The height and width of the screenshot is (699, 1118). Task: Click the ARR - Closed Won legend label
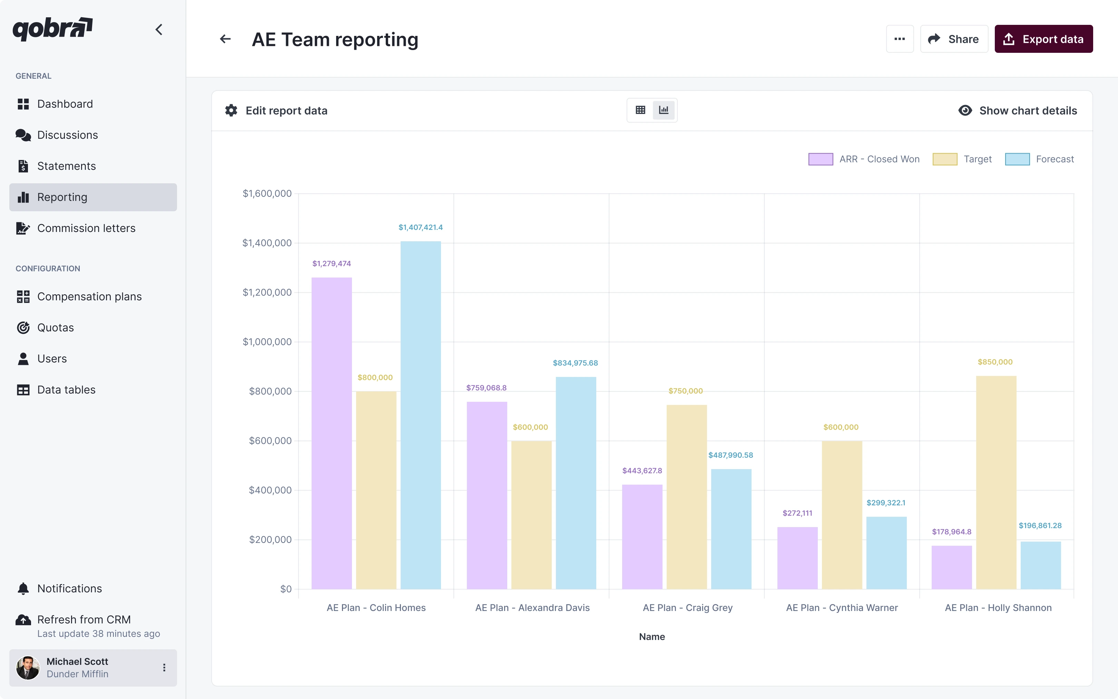[x=879, y=159]
